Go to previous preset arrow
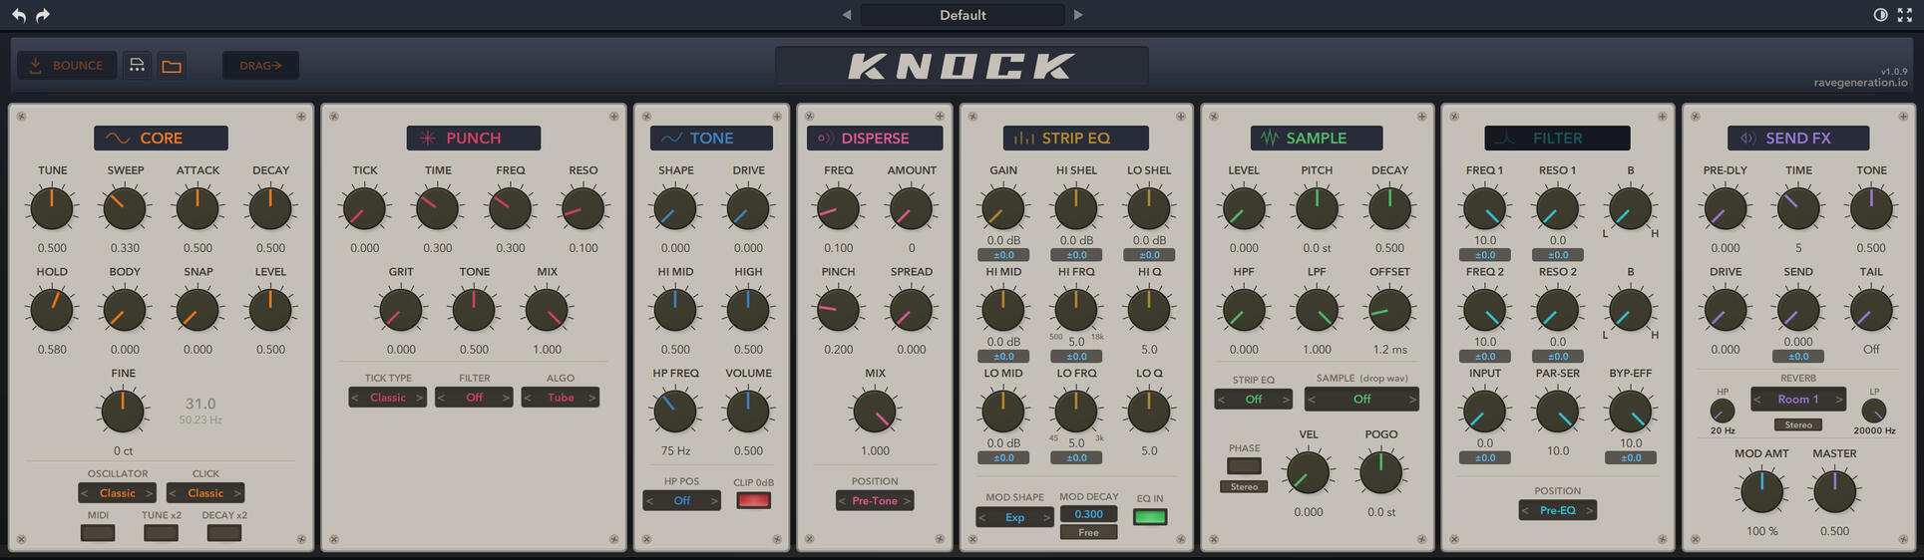Screen dimensions: 1924x560 click(847, 15)
